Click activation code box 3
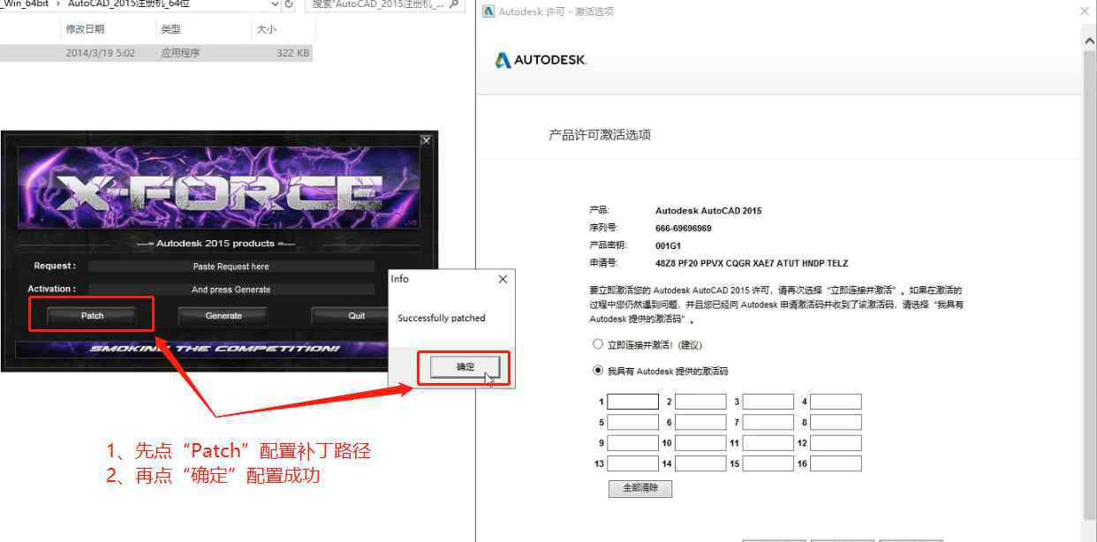The width and height of the screenshot is (1097, 542). pos(768,402)
